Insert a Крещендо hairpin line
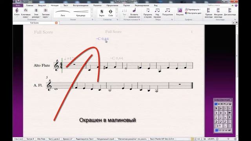The image size is (251, 141). pyautogui.click(x=81, y=13)
